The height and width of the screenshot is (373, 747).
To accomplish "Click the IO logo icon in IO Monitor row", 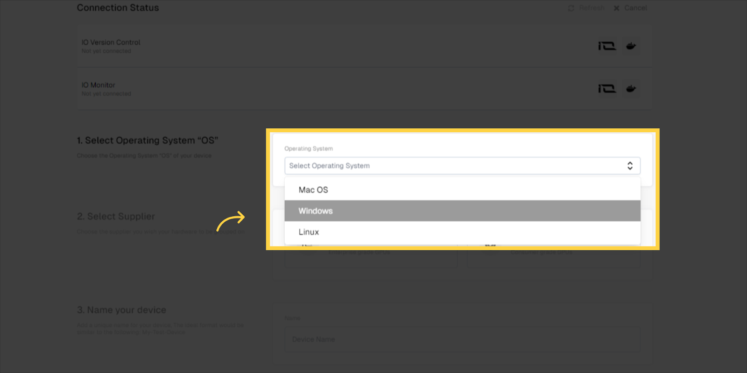I will (x=607, y=89).
